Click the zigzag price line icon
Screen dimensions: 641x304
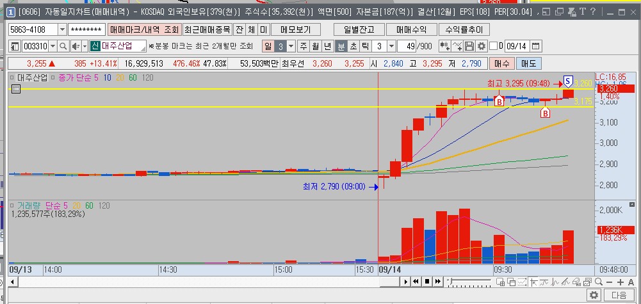555,282
